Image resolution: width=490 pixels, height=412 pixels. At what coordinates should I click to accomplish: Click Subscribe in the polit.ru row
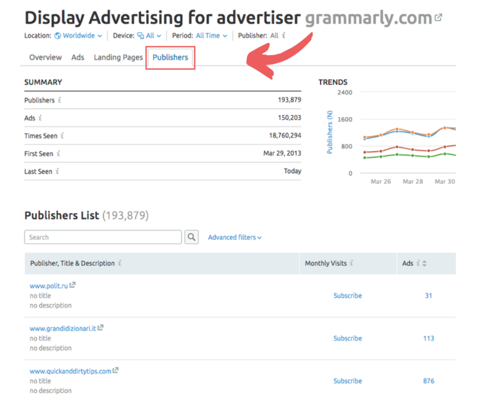pos(348,296)
